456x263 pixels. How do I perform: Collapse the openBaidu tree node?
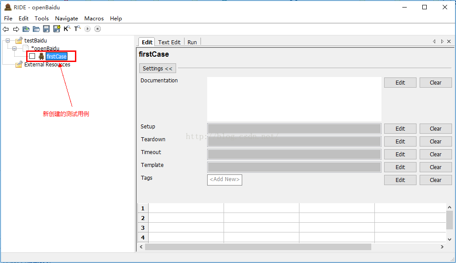[x=14, y=48]
